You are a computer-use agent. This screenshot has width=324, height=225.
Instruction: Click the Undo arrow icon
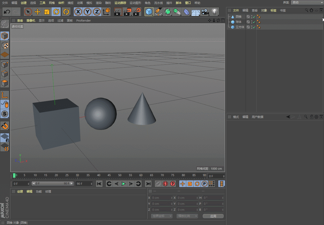pos(7,12)
